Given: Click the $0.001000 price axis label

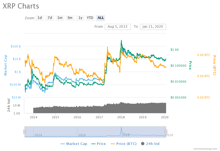Looking at the screenshot, I should tap(178, 97).
